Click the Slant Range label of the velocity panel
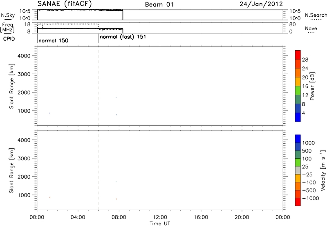The height and width of the screenshot is (226, 327). pyautogui.click(x=11, y=171)
